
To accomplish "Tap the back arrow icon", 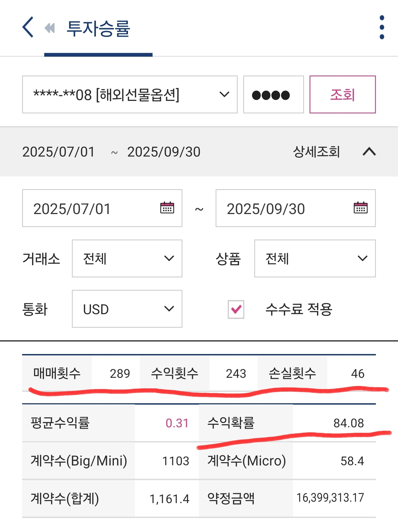I will point(28,27).
